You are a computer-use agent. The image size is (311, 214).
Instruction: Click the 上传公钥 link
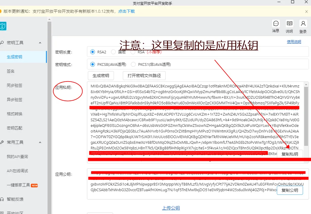pos(171,208)
